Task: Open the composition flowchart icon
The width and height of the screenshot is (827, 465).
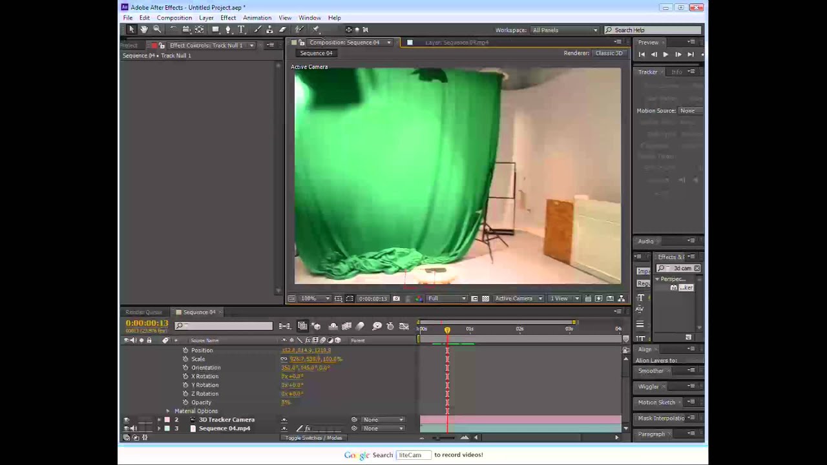Action: tap(622, 298)
